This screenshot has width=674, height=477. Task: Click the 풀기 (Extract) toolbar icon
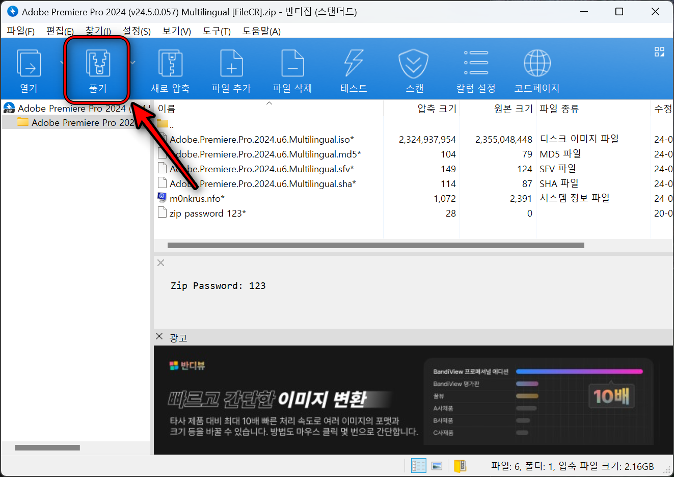(x=98, y=63)
